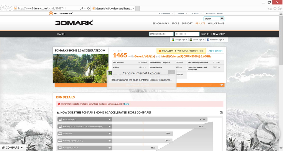Screen dimensions: 283x151
Task: Click the Notebook score bar 2986
Action: tap(143, 134)
